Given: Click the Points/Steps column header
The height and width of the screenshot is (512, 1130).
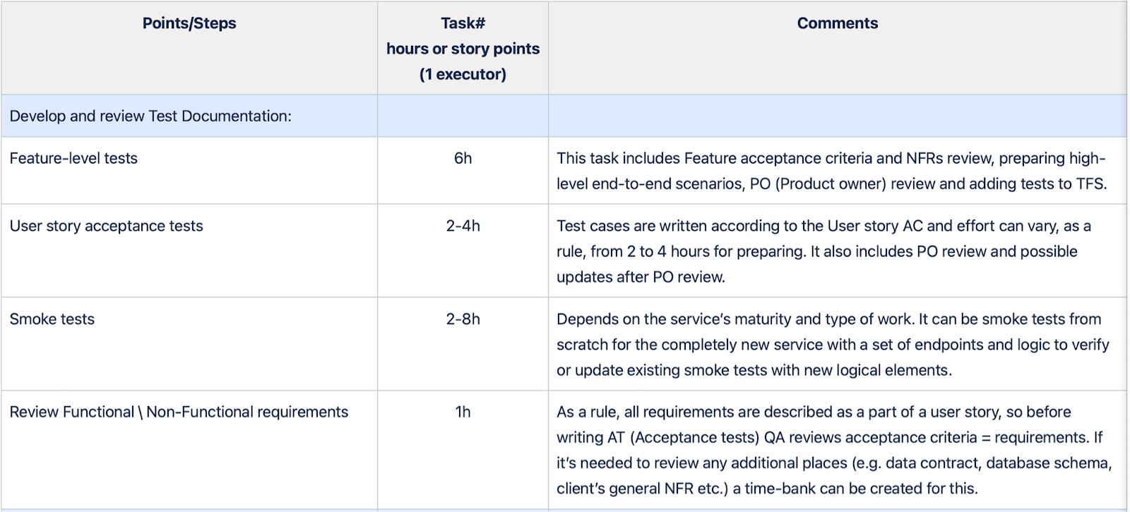Looking at the screenshot, I should pyautogui.click(x=189, y=23).
